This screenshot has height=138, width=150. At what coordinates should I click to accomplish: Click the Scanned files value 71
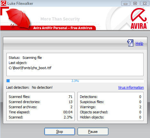coord(71,97)
